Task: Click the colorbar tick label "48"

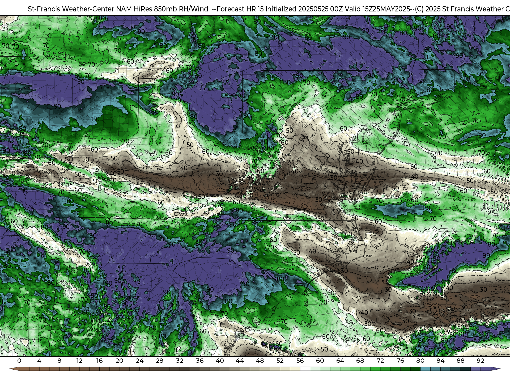Action: [260, 361]
